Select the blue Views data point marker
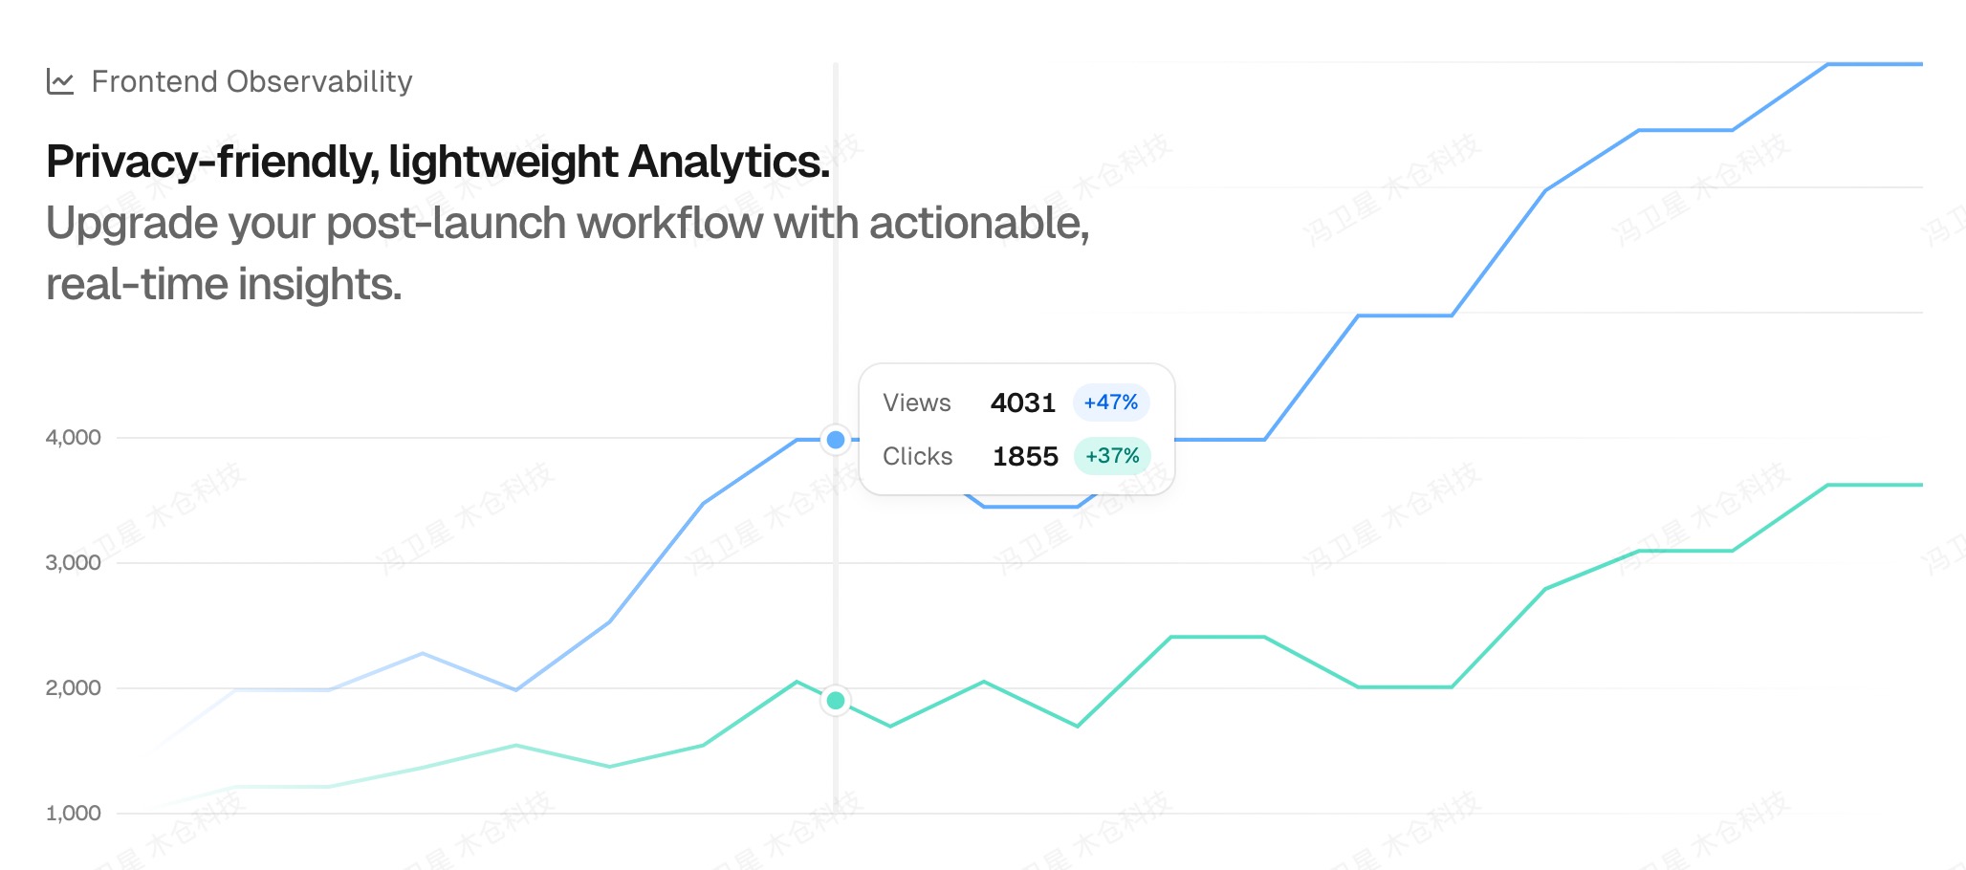Viewport: 1966px width, 870px height. click(836, 440)
